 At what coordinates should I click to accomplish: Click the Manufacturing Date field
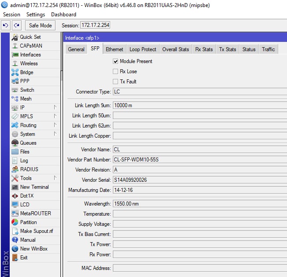pos(200,190)
